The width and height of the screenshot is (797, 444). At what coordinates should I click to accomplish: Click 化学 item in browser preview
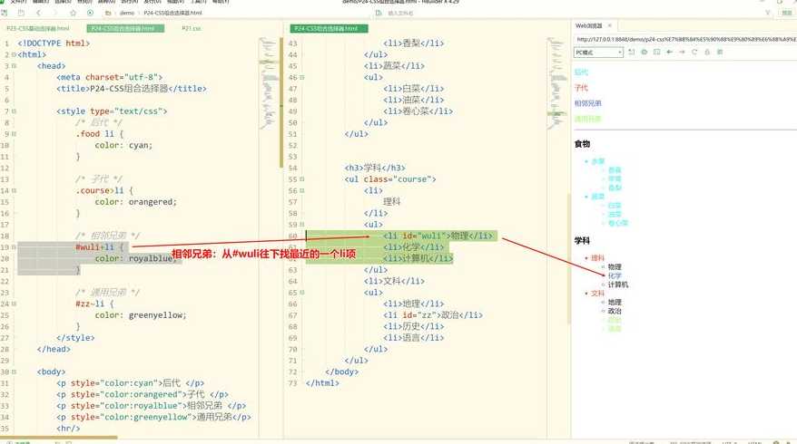[x=615, y=275]
